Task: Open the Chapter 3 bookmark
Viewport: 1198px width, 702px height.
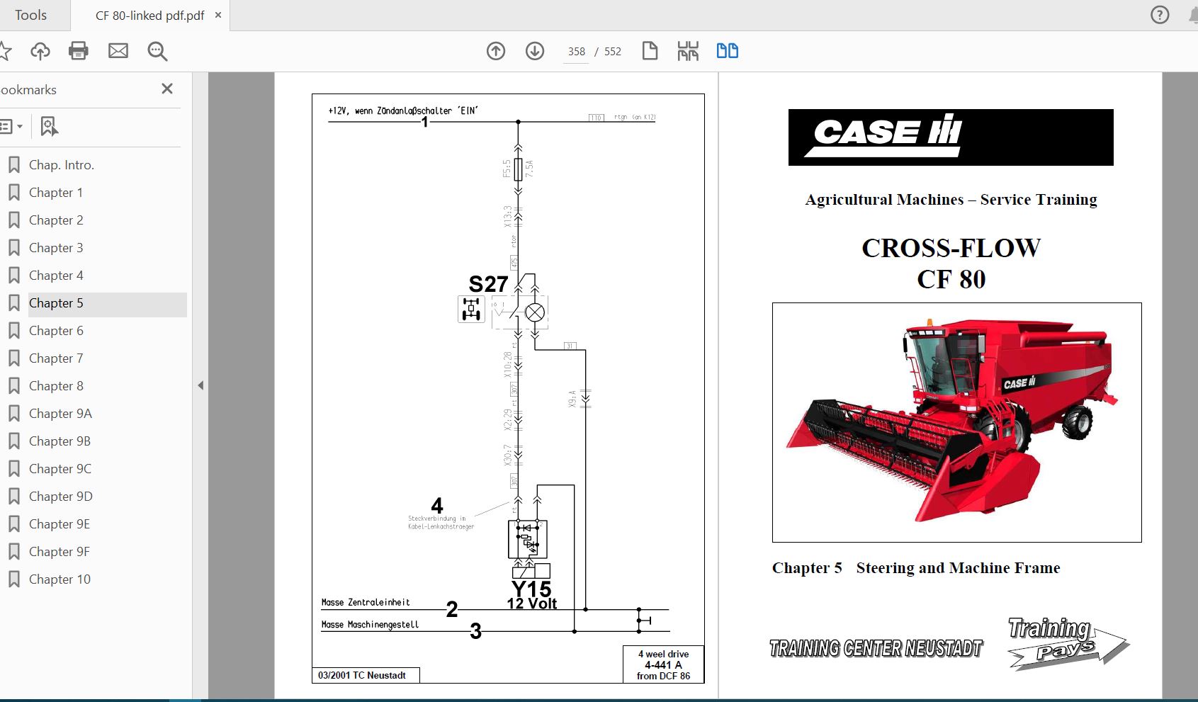Action: tap(56, 248)
